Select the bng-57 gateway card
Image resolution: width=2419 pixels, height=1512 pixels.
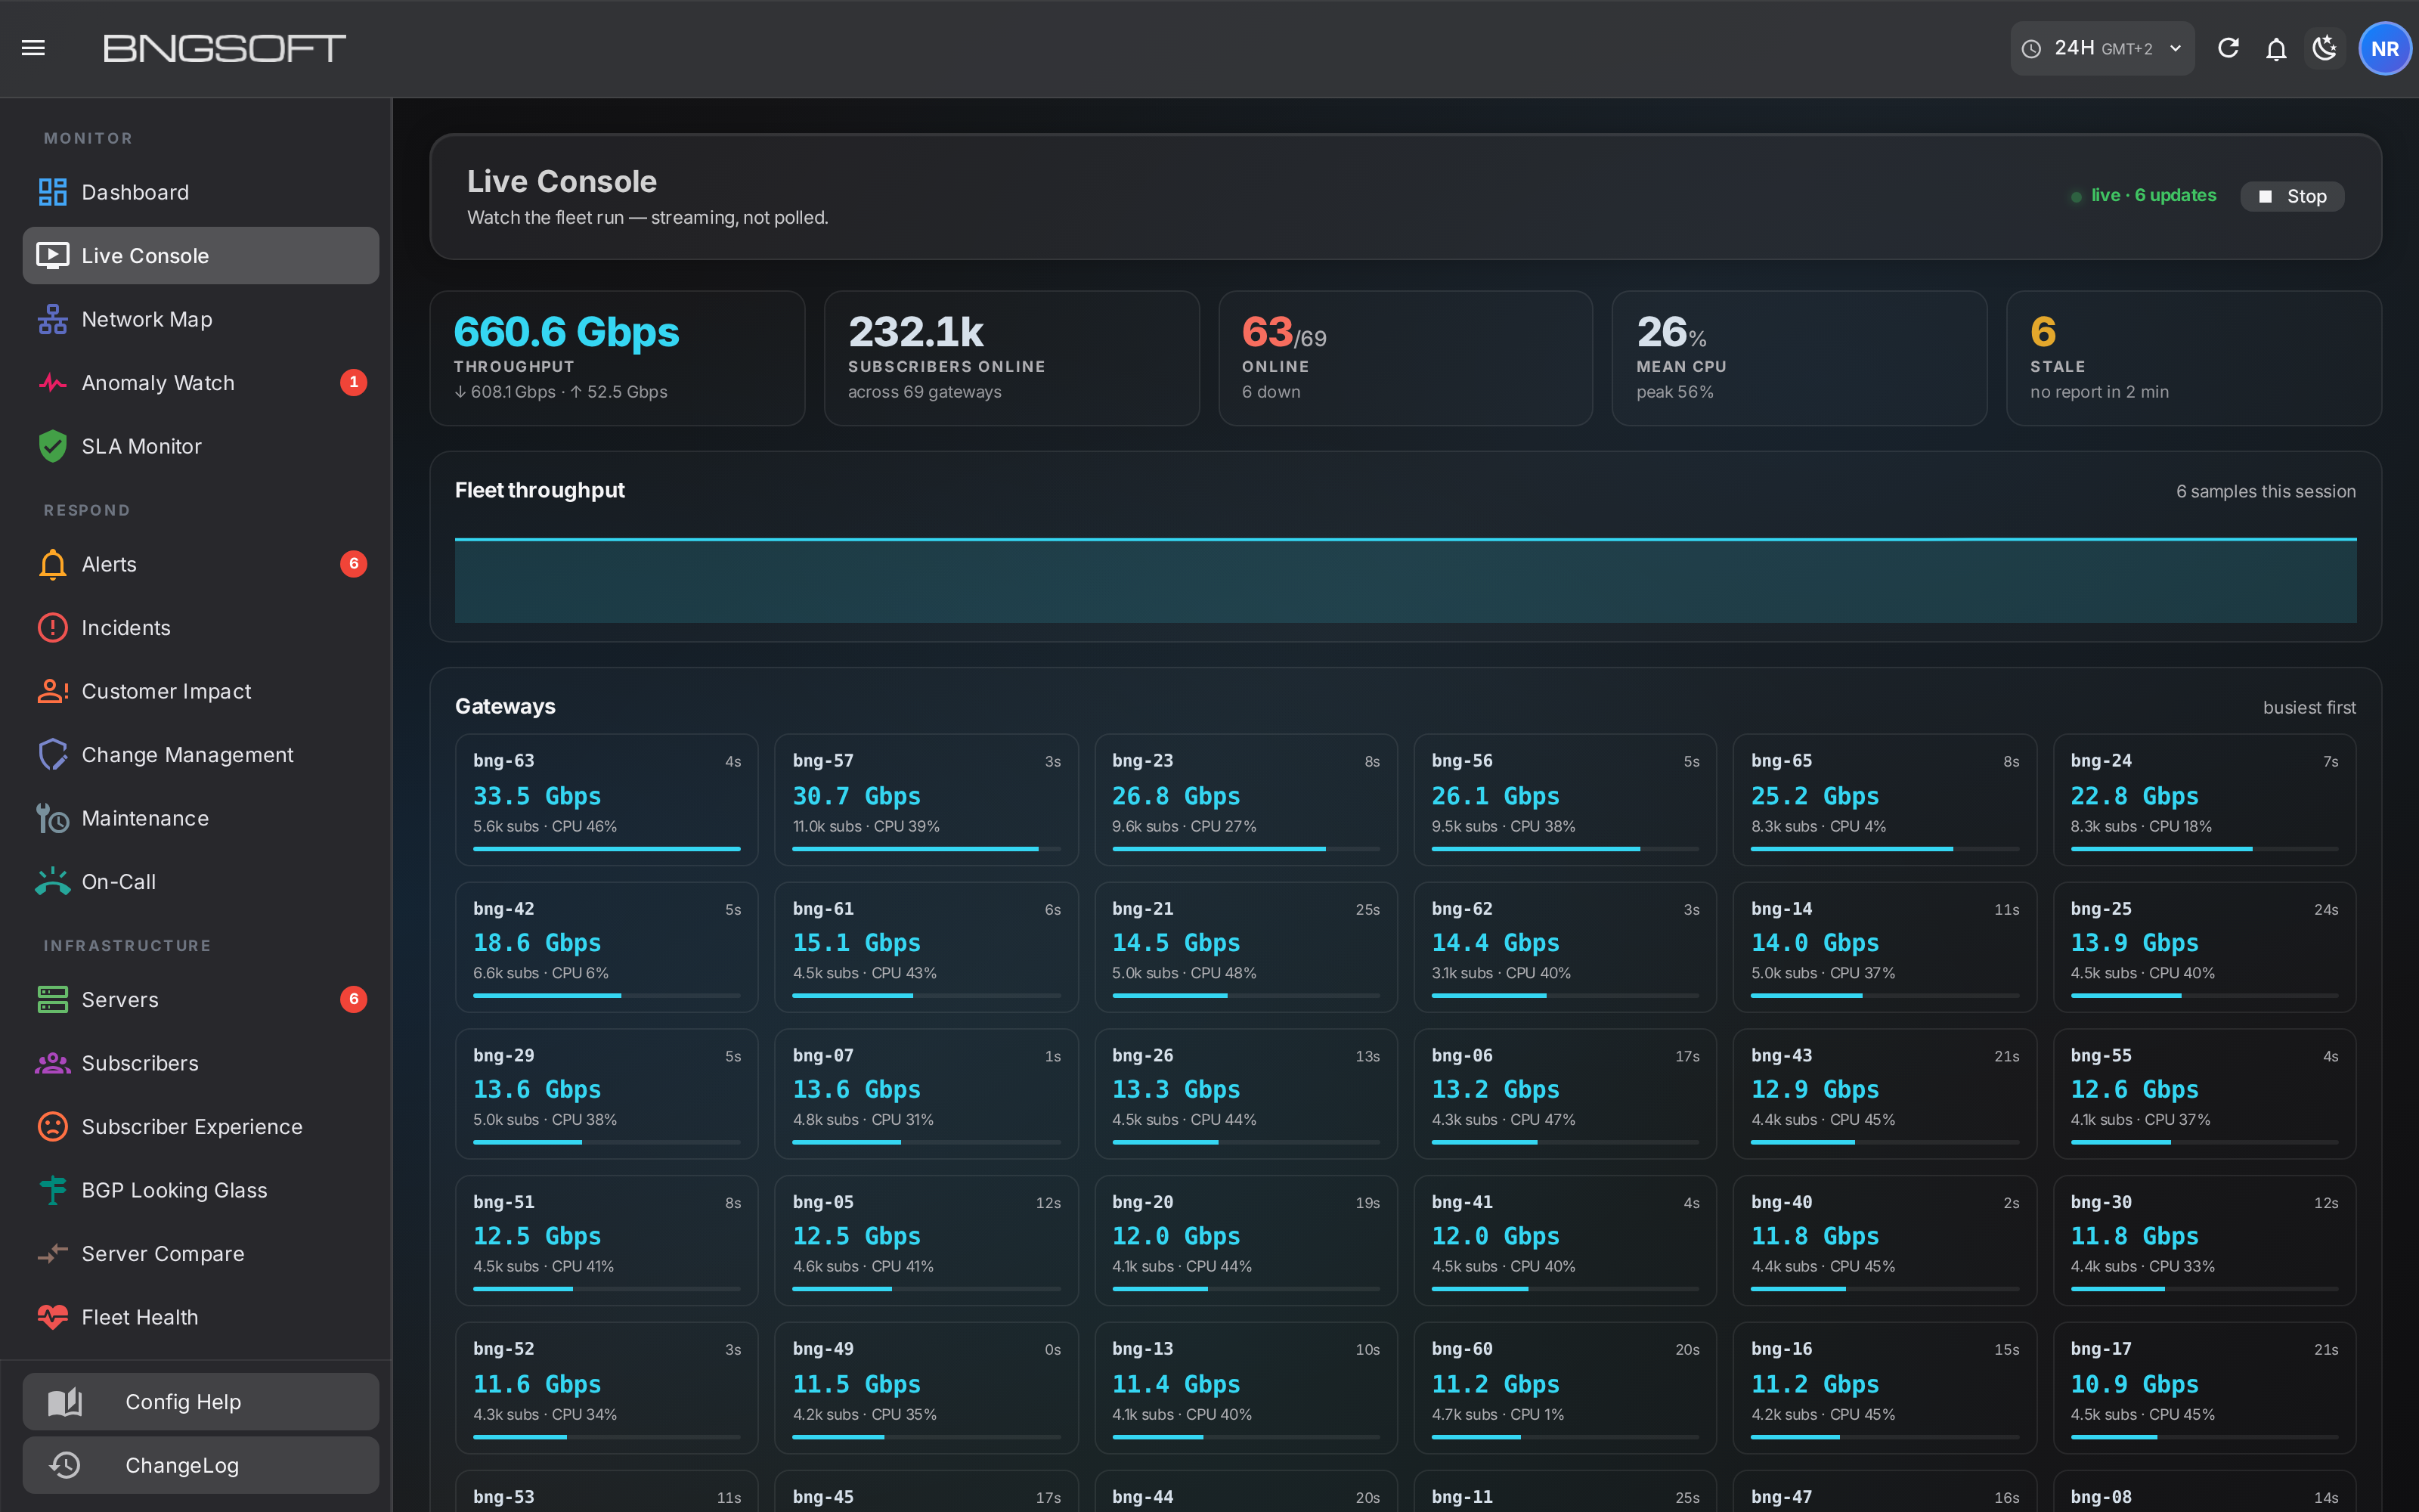point(927,800)
